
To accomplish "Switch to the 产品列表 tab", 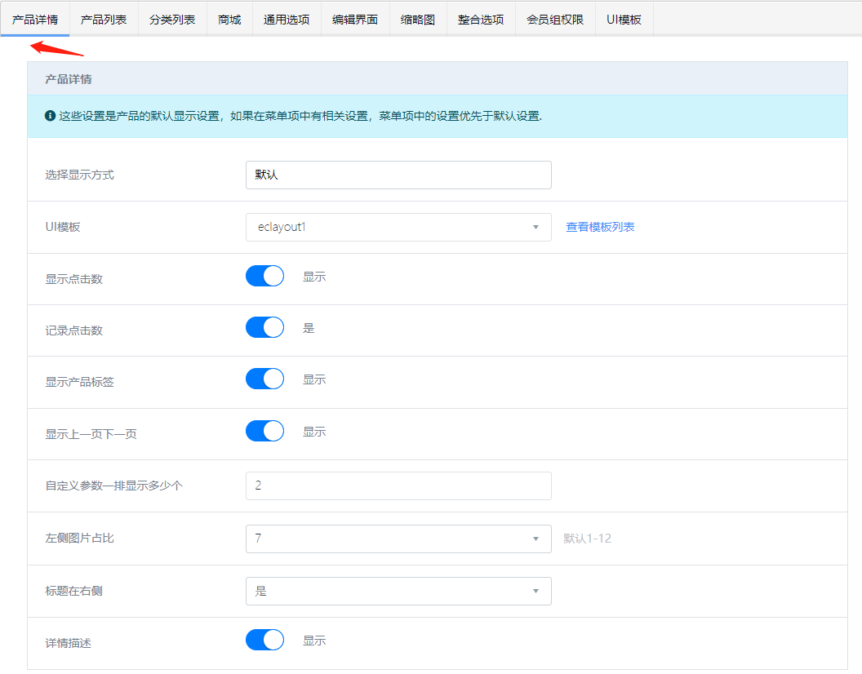I will [104, 20].
